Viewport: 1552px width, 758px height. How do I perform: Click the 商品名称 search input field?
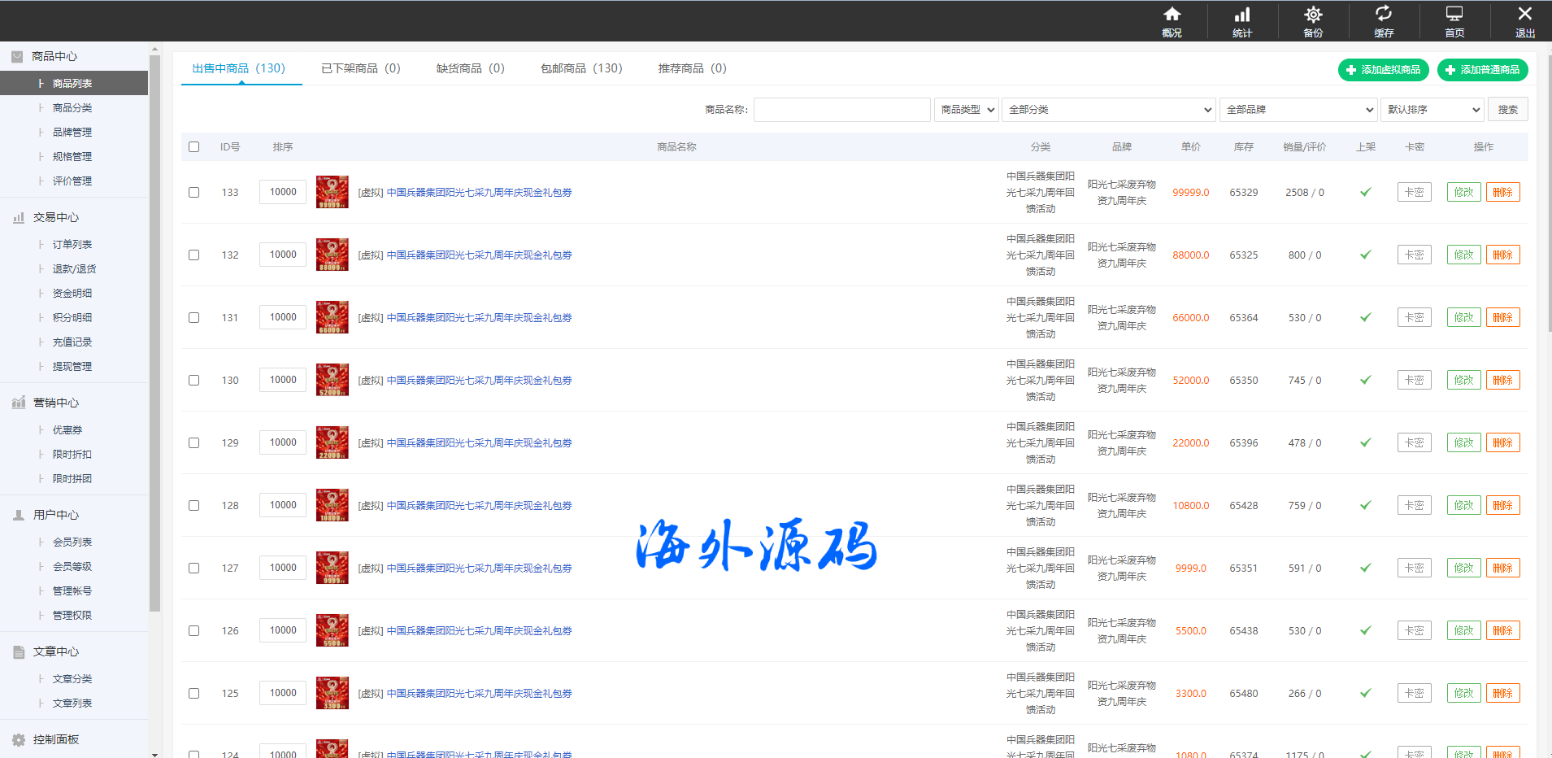click(841, 110)
